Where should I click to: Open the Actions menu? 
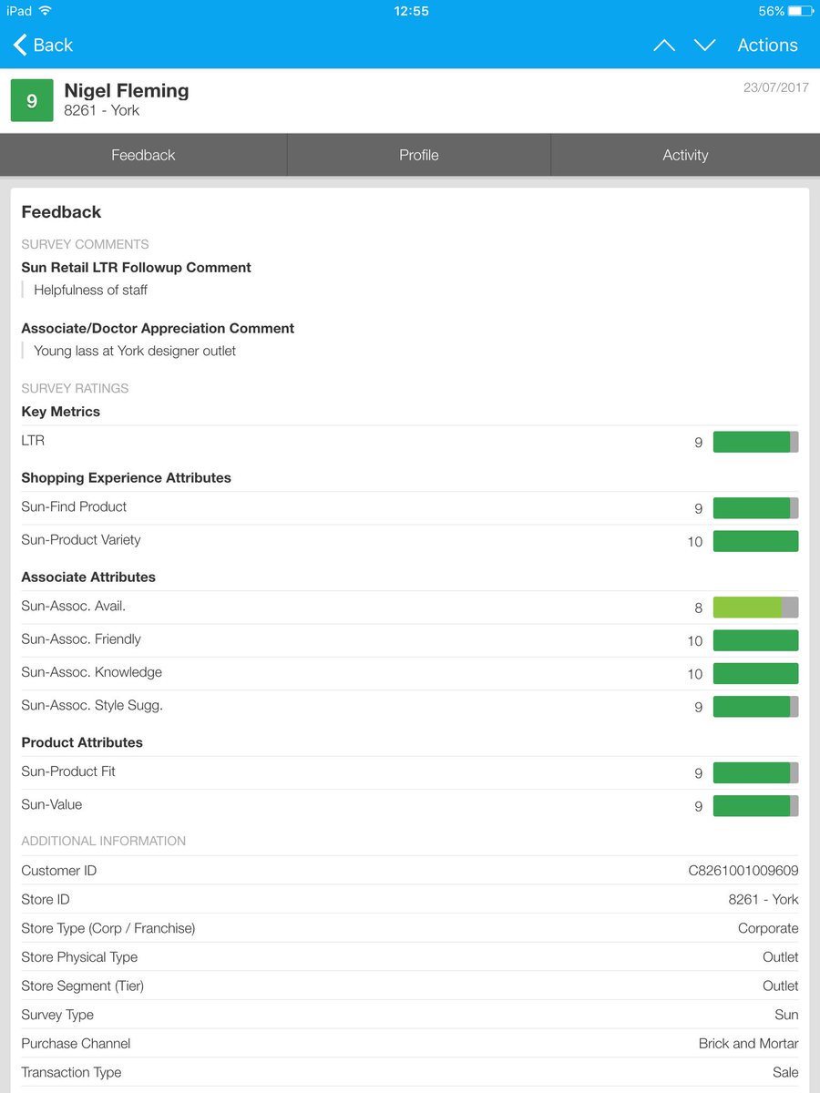pyautogui.click(x=767, y=46)
